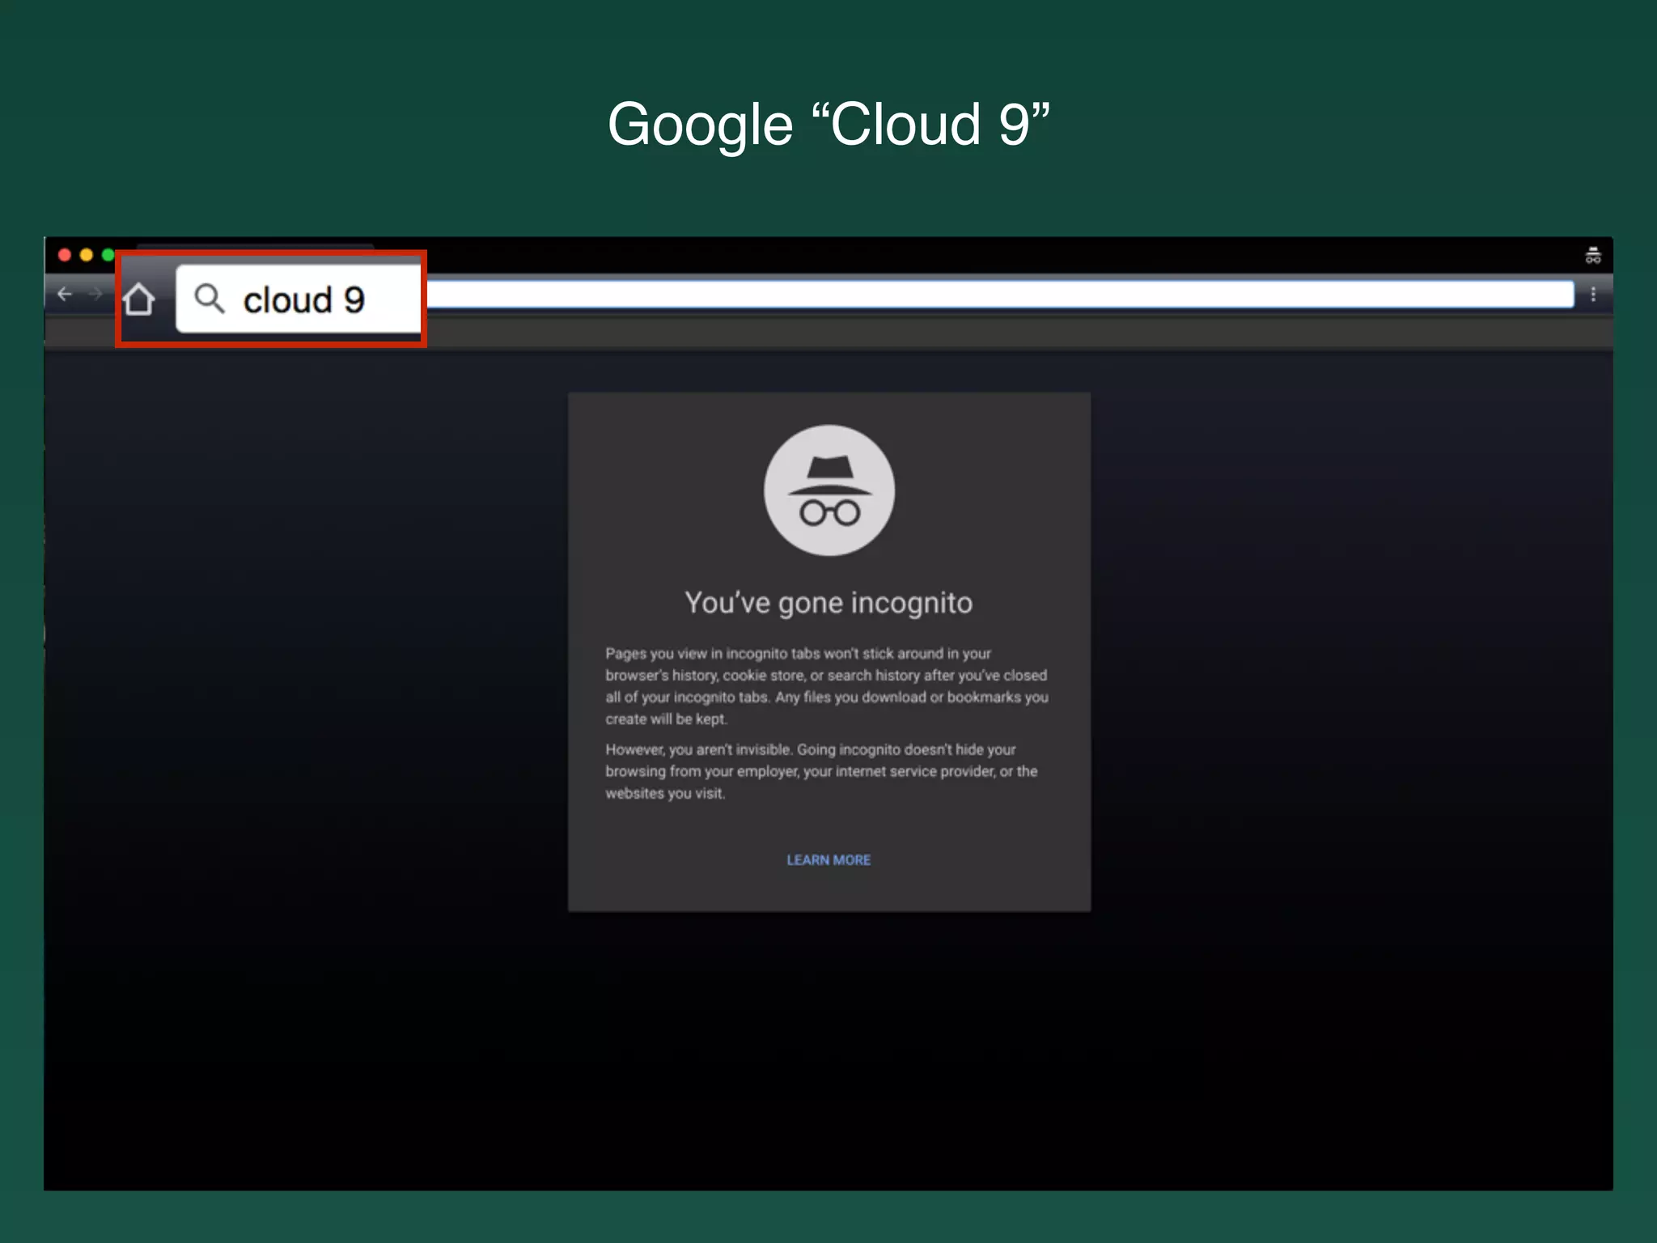Open the Chrome three-dot menu
This screenshot has width=1657, height=1243.
(x=1593, y=295)
